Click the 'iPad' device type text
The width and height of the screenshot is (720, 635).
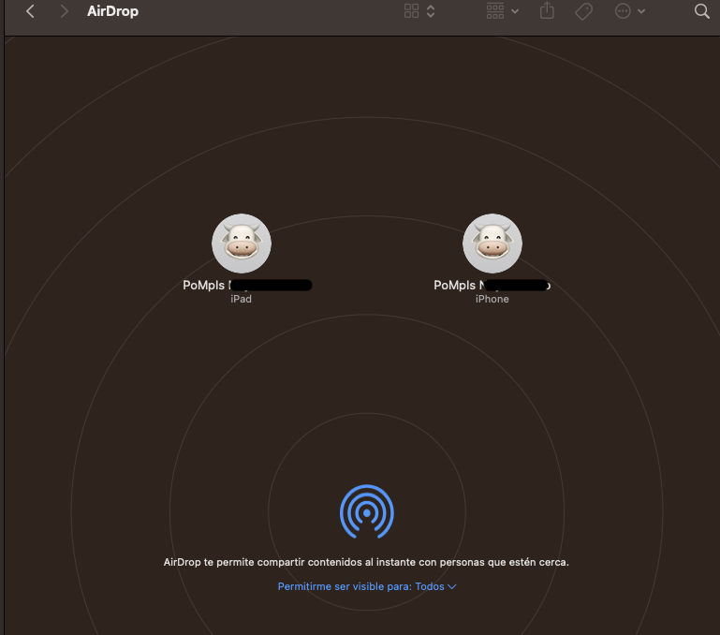click(241, 299)
